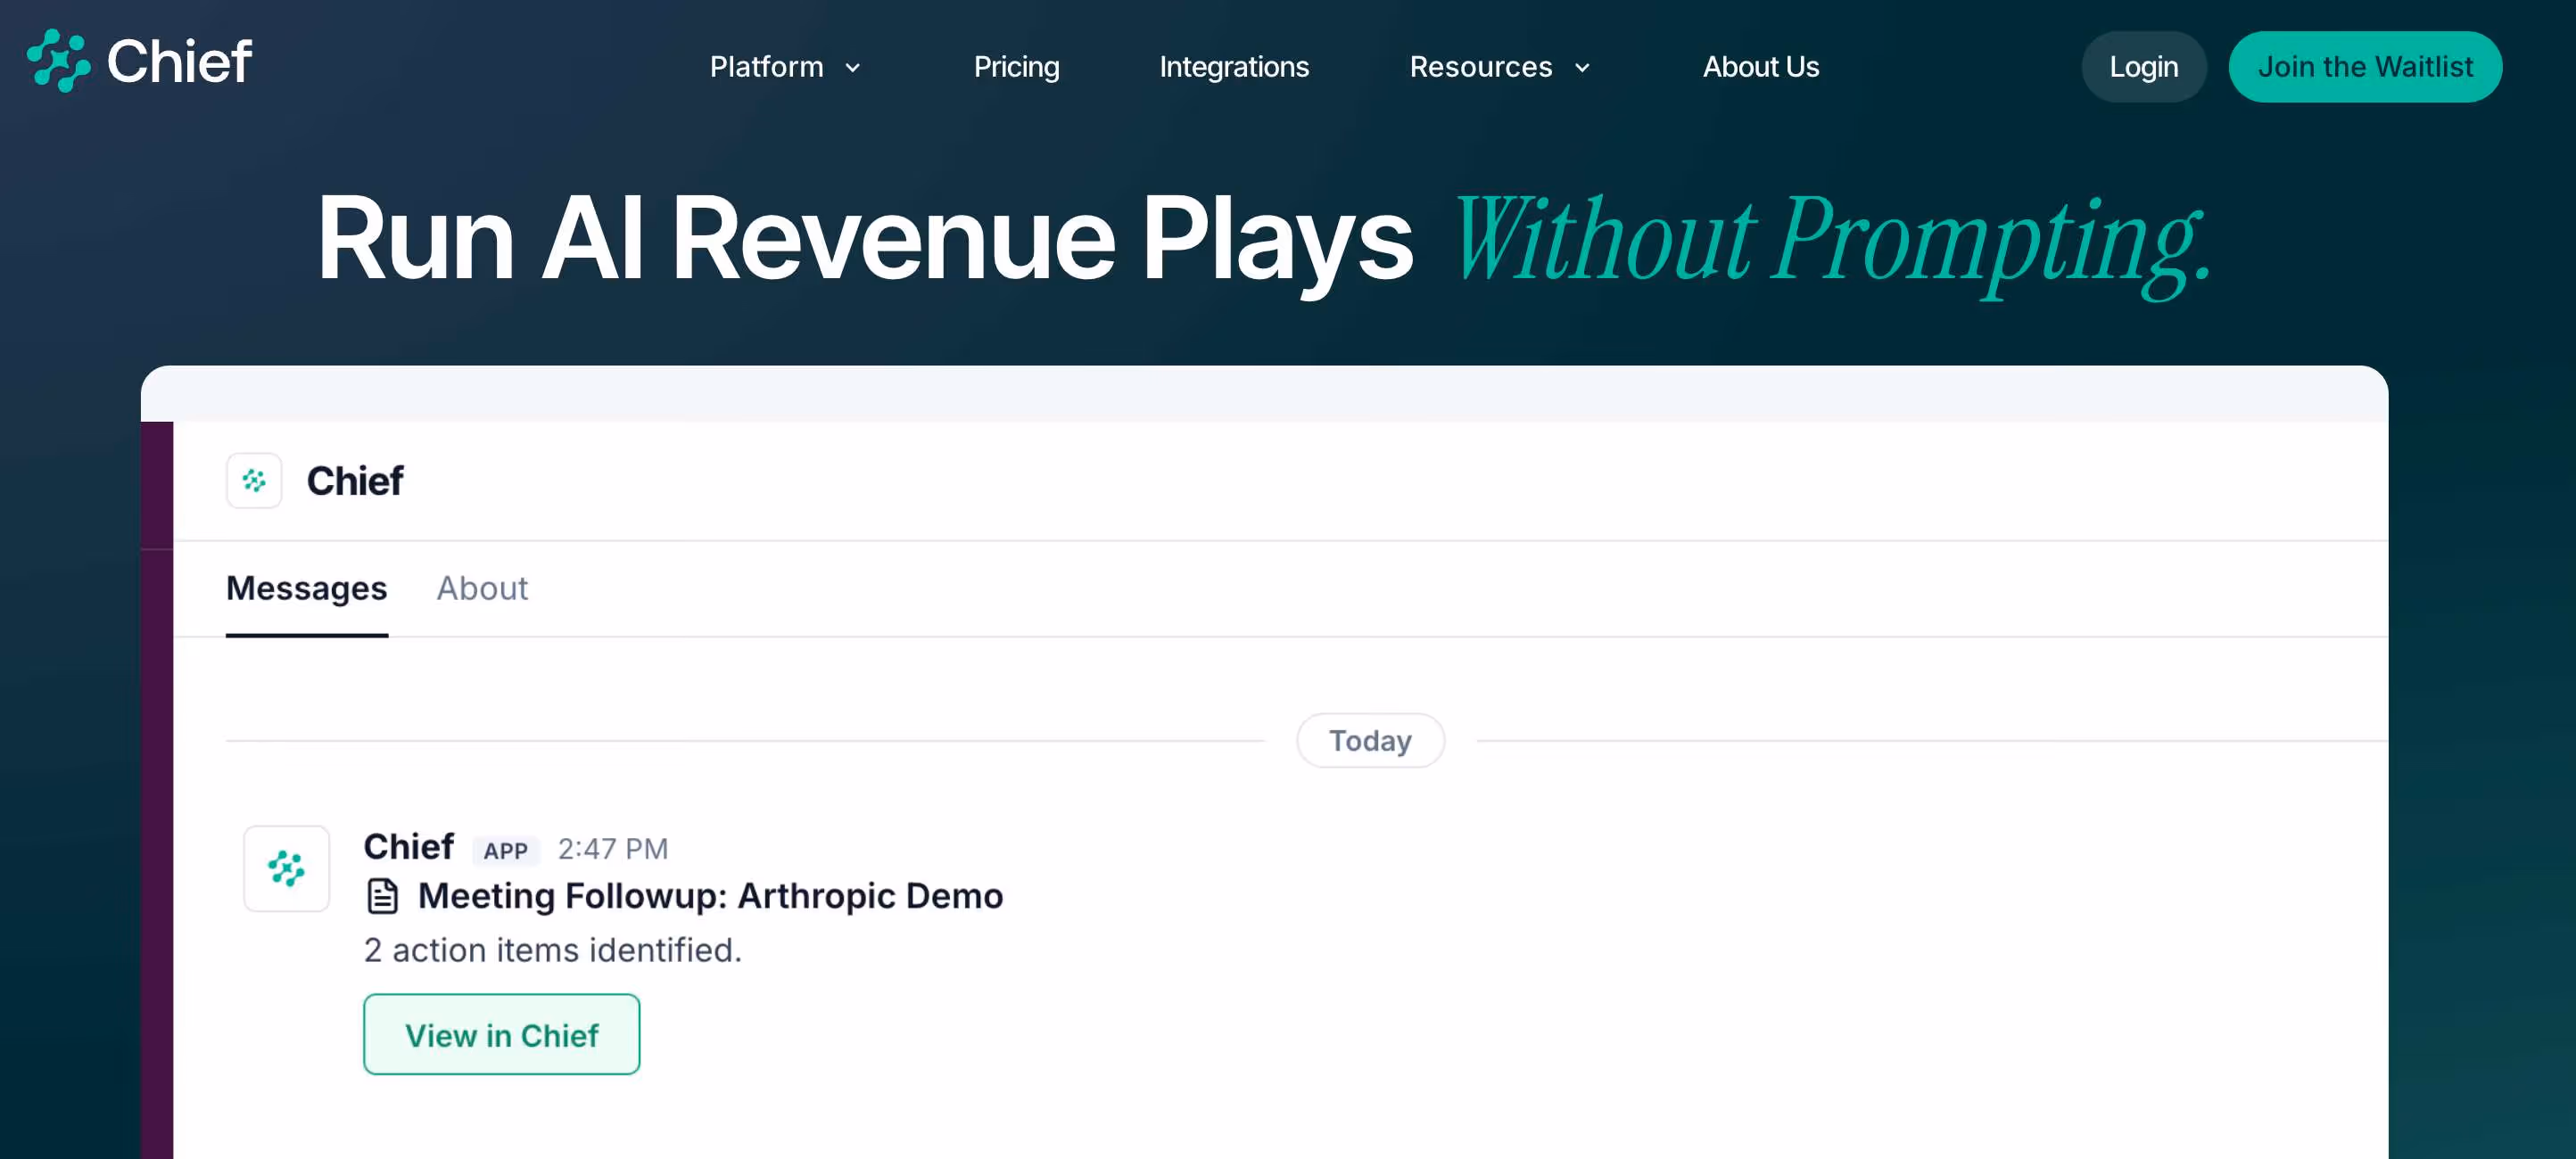
Task: Click the APP badge next to Chief
Action: (x=506, y=851)
